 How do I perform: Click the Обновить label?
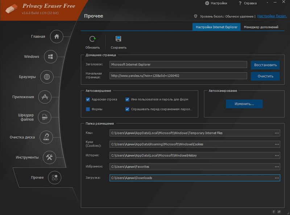92,47
